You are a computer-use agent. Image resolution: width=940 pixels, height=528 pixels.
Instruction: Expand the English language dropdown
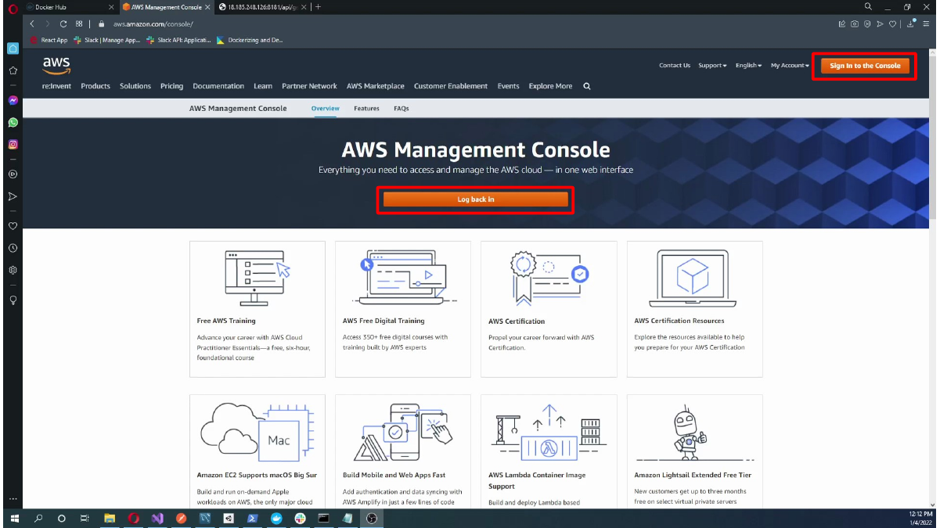point(748,66)
